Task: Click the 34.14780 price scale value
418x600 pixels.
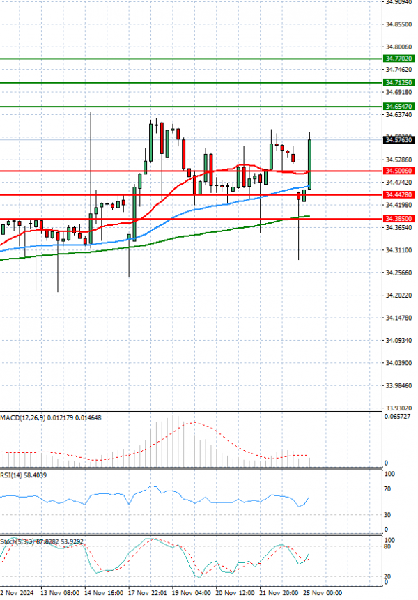Action: tap(399, 318)
